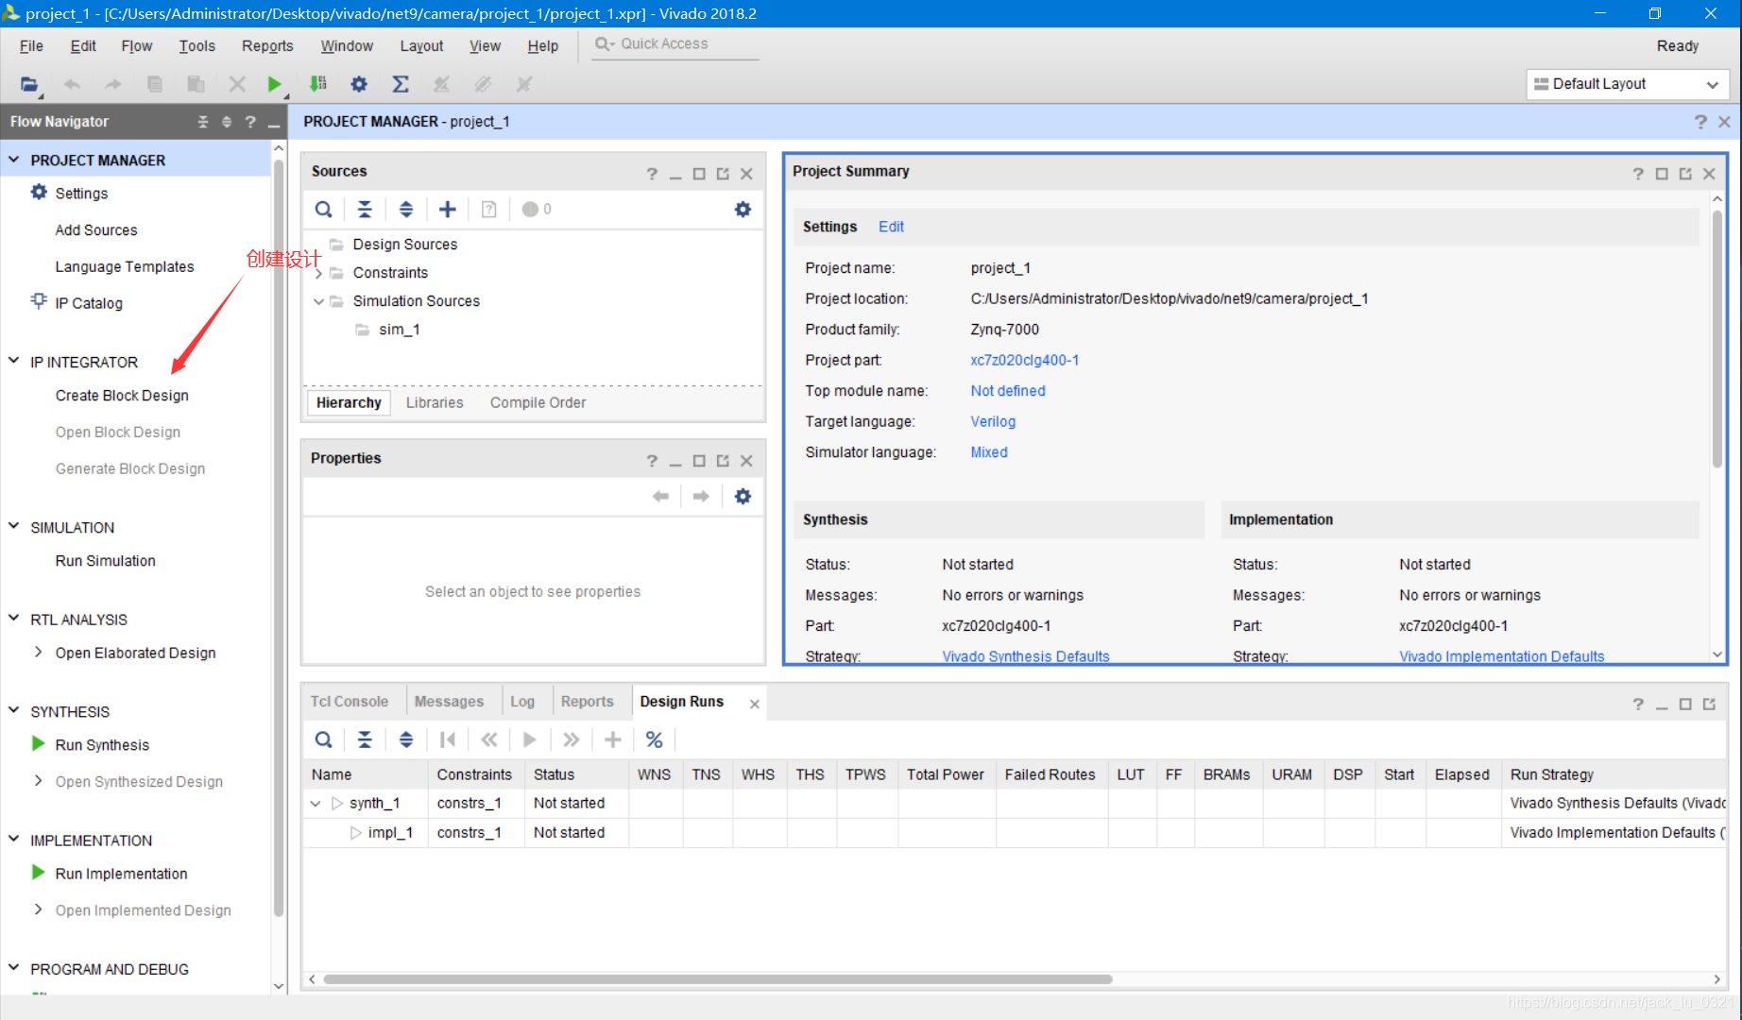This screenshot has height=1020, width=1742.
Task: Open the Reports menu
Action: coord(267,45)
